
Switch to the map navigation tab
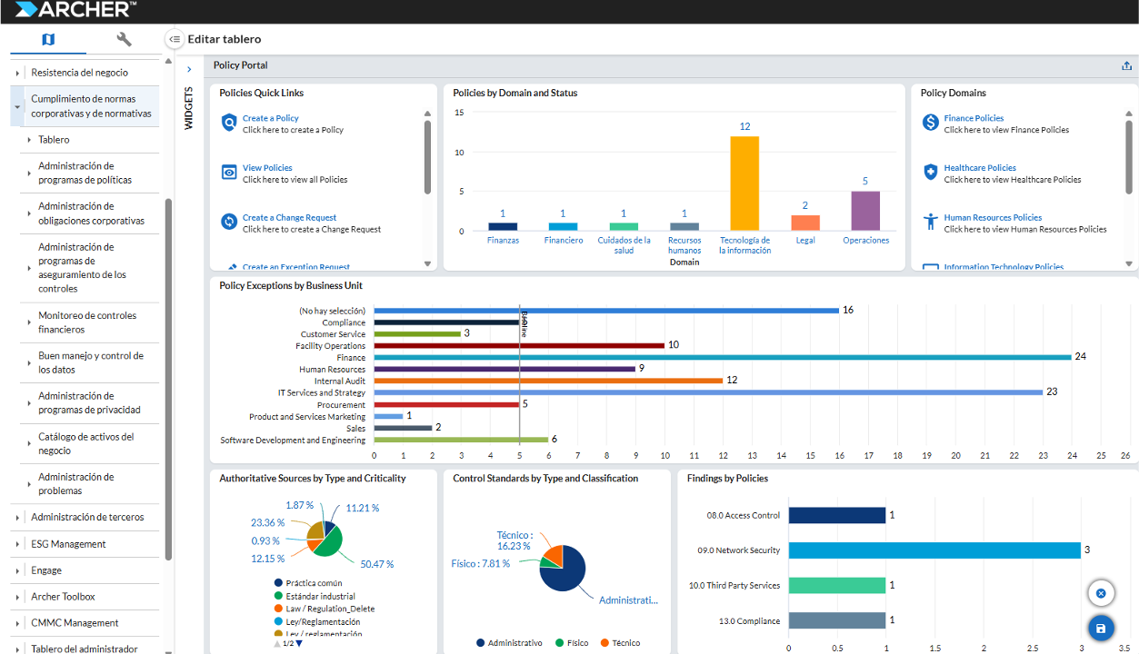[x=48, y=39]
